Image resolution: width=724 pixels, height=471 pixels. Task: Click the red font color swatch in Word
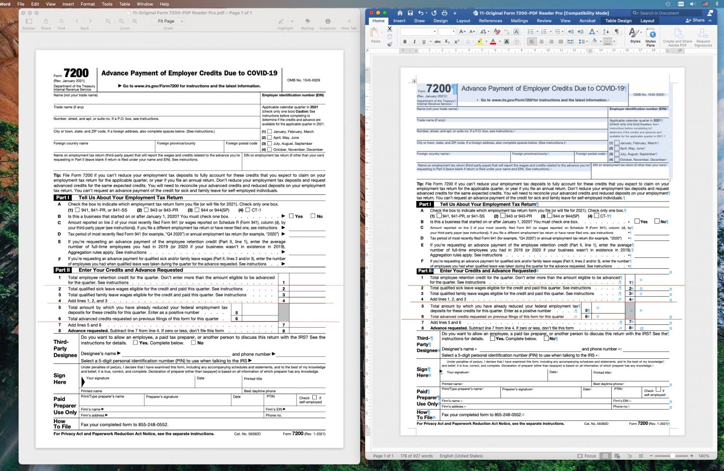pyautogui.click(x=493, y=42)
